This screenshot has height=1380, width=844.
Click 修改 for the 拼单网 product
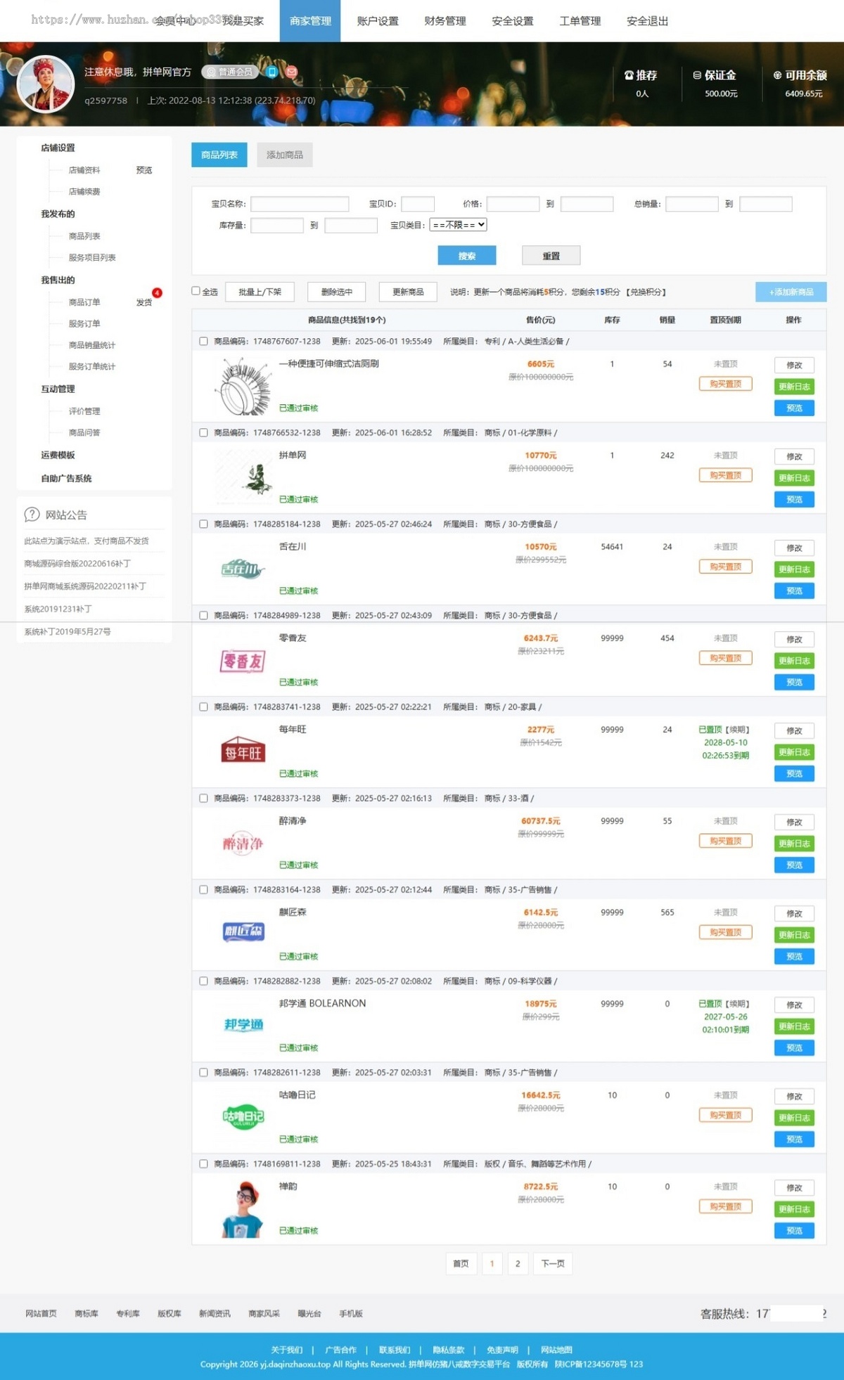pos(794,456)
